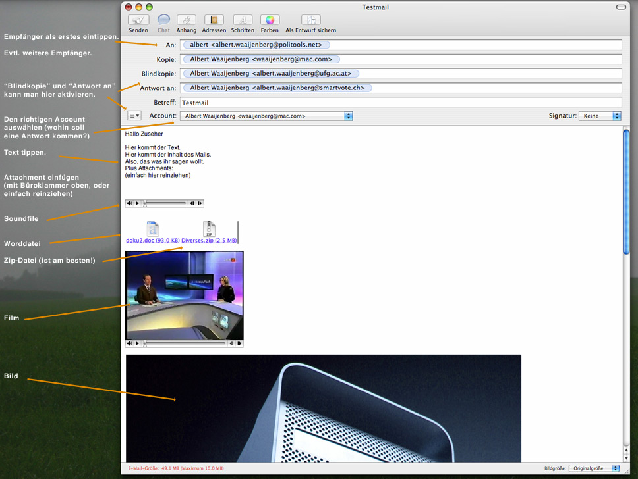Open the Farben color picker
The height and width of the screenshot is (479, 638).
point(270,20)
